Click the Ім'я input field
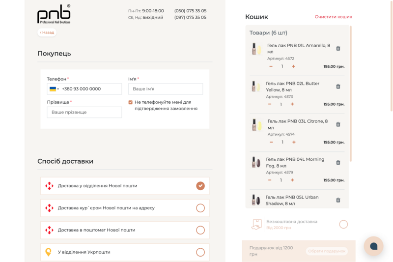This screenshot has width=393, height=262. [165, 89]
